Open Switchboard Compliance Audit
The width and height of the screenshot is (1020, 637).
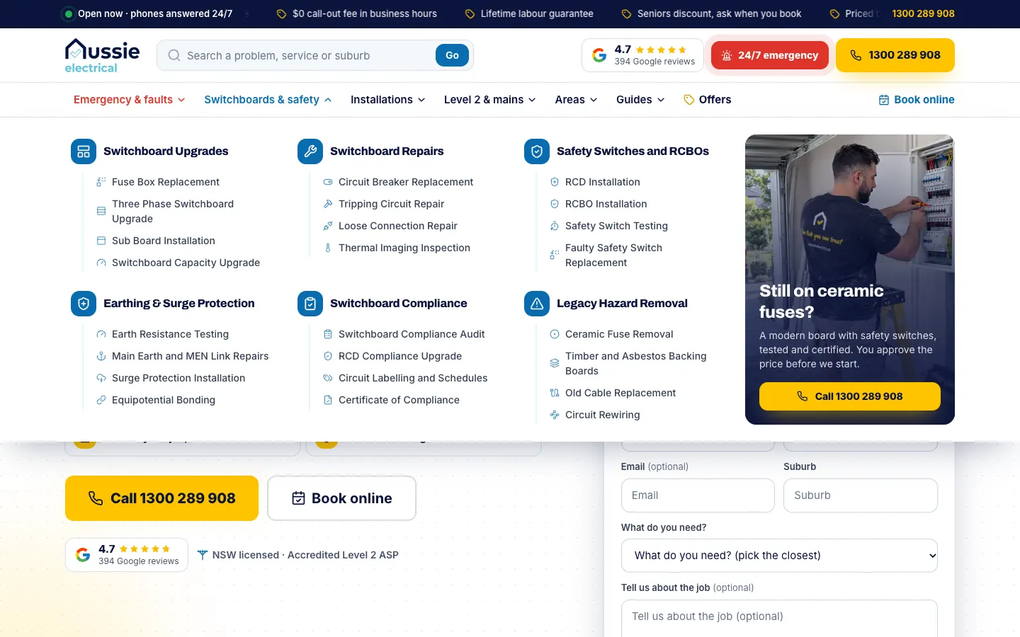[x=412, y=334]
